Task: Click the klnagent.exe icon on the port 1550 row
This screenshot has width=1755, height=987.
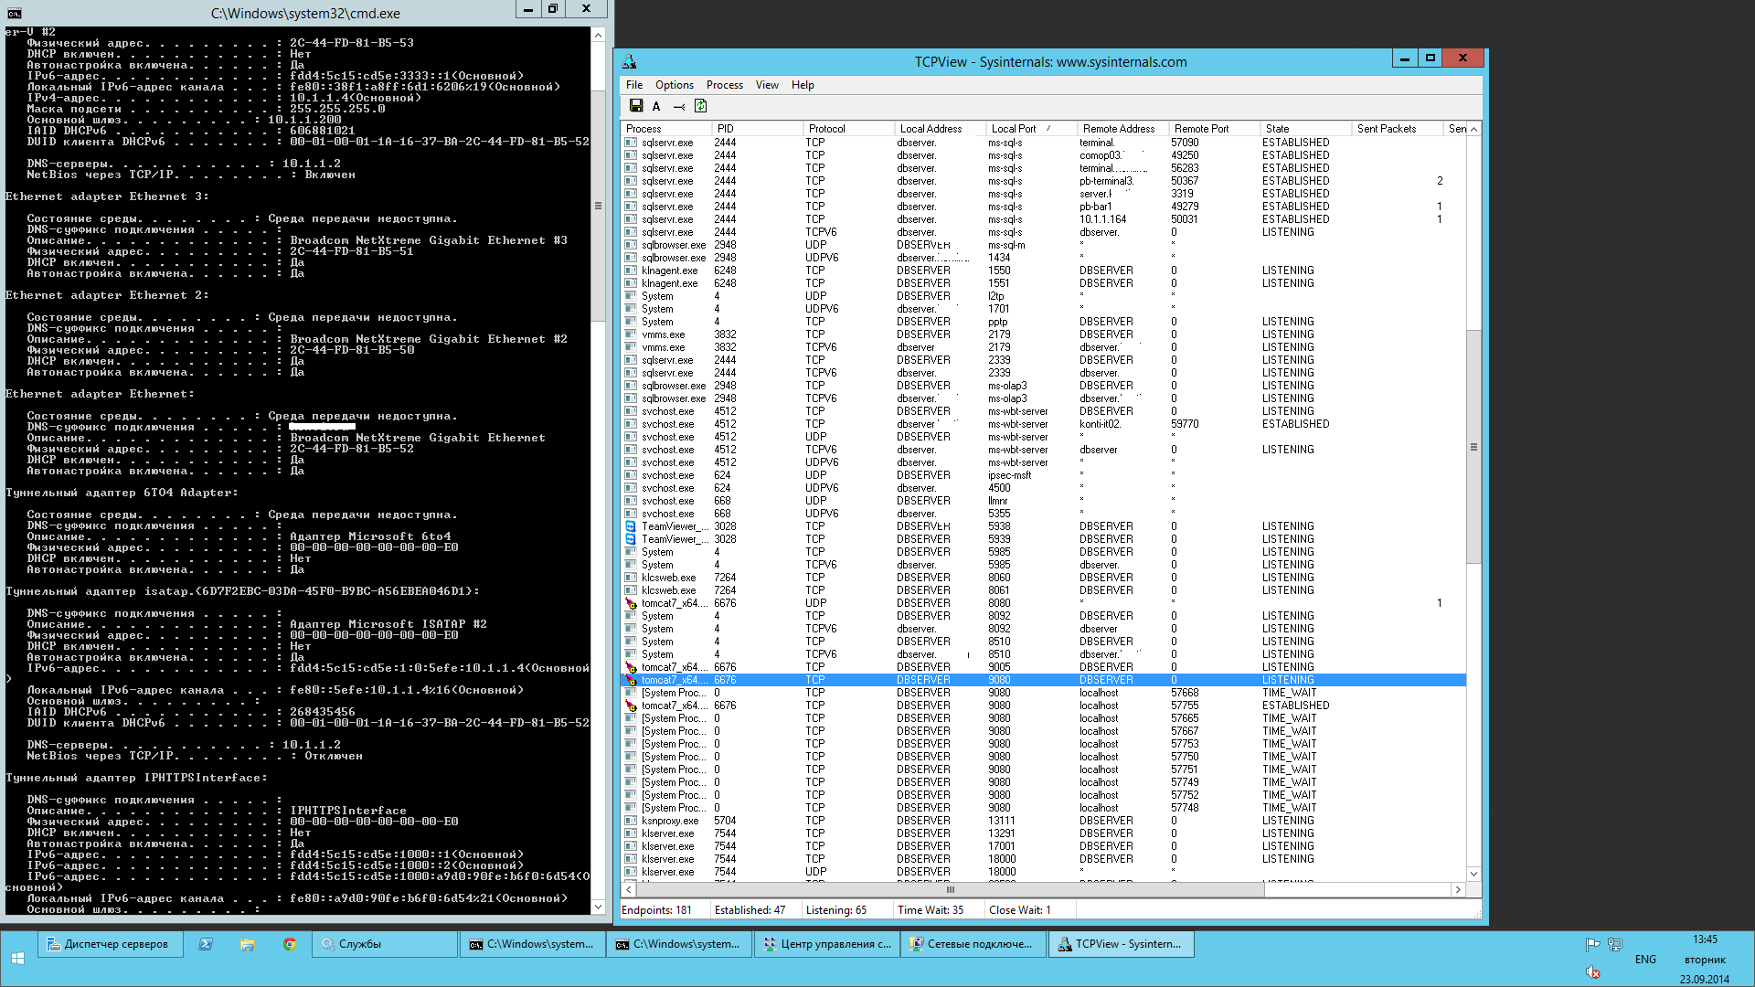Action: [x=631, y=271]
